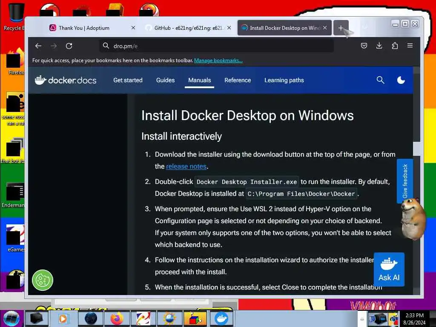
Task: Click the C:\Program Files\Docker\Docker path text
Action: 301,194
